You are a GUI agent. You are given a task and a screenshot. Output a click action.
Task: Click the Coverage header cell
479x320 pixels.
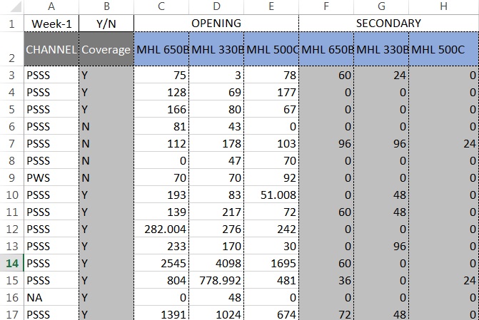click(106, 49)
